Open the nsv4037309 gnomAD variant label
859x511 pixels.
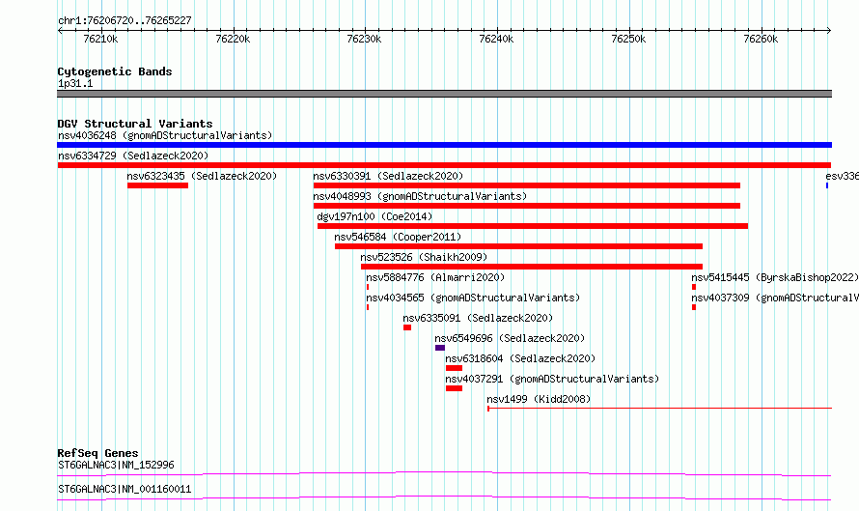point(775,298)
